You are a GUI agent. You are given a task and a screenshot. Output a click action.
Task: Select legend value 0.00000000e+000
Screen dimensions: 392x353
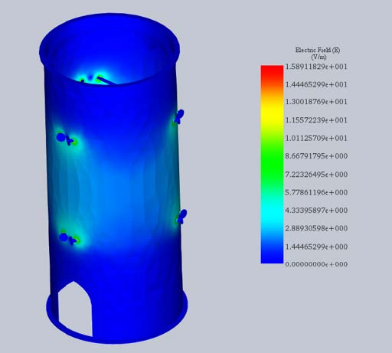(x=316, y=264)
